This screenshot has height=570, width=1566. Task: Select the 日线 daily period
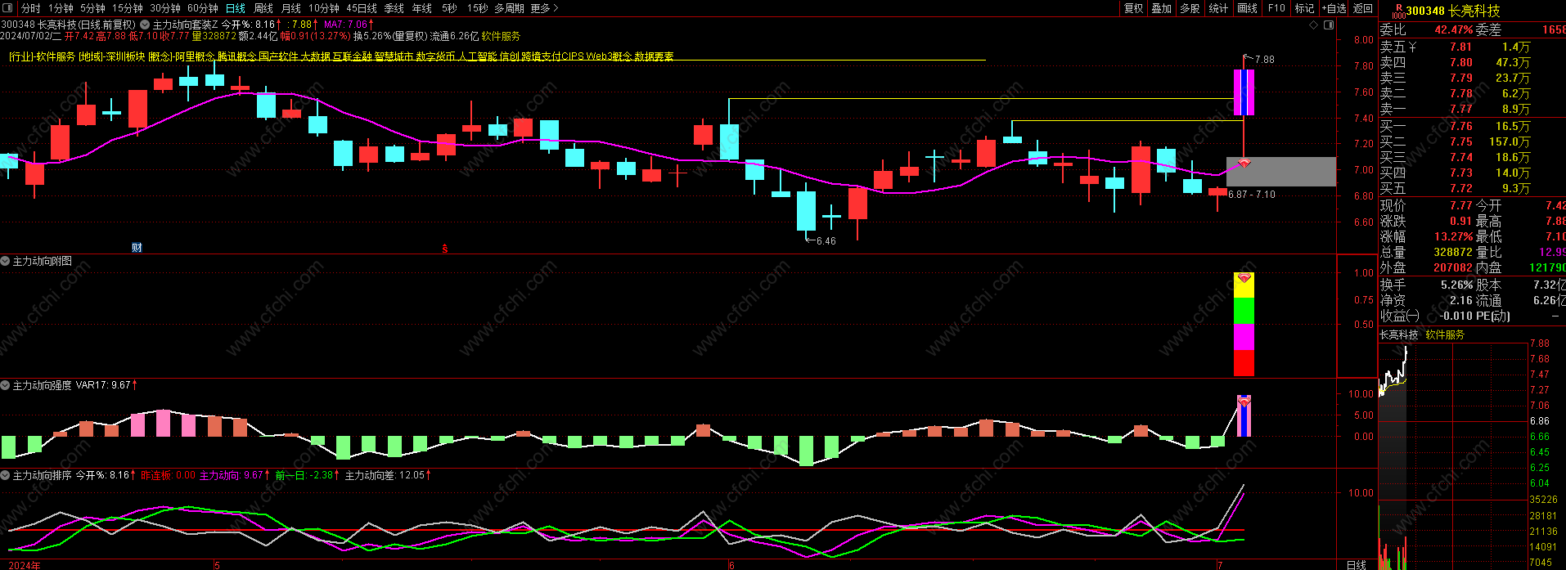pos(236,8)
